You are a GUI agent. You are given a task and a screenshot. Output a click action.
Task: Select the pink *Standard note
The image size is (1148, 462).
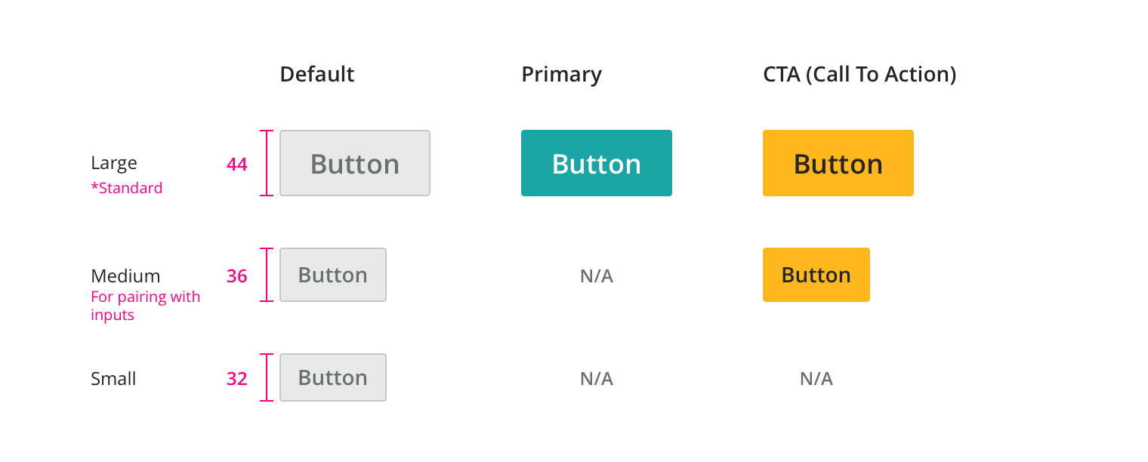126,188
